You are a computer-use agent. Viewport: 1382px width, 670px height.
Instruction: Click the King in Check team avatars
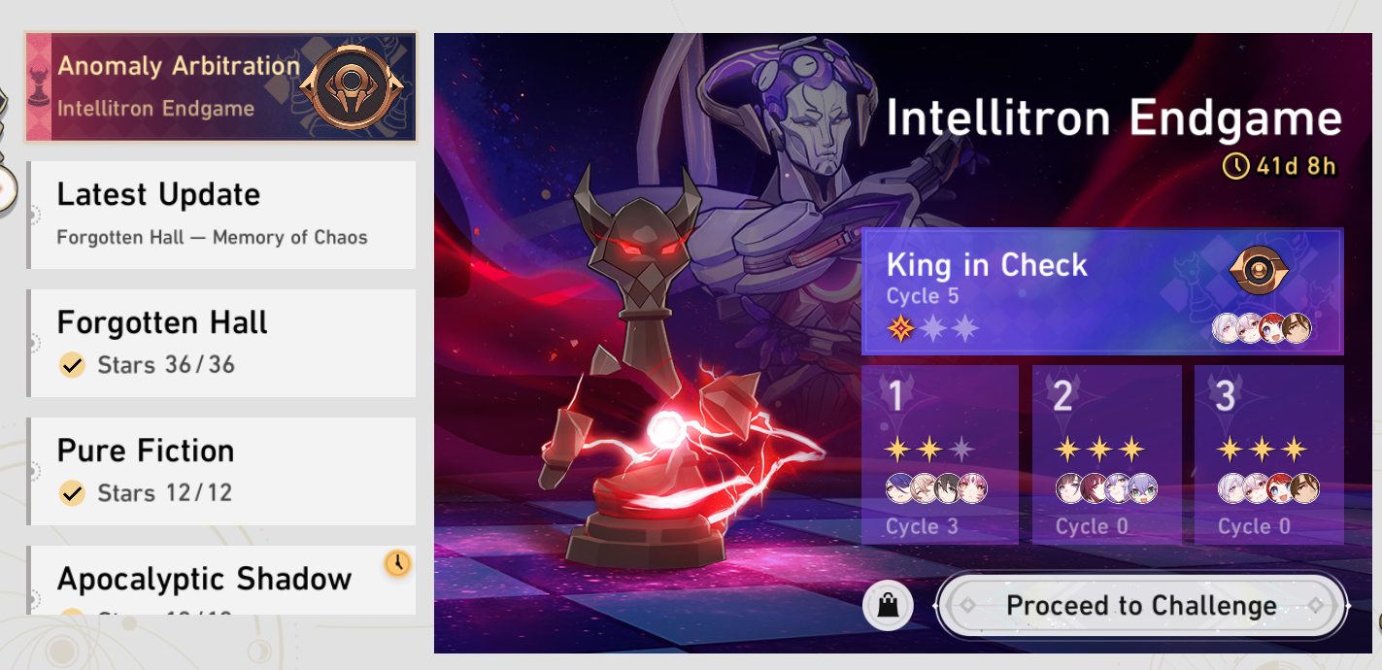point(1262,328)
